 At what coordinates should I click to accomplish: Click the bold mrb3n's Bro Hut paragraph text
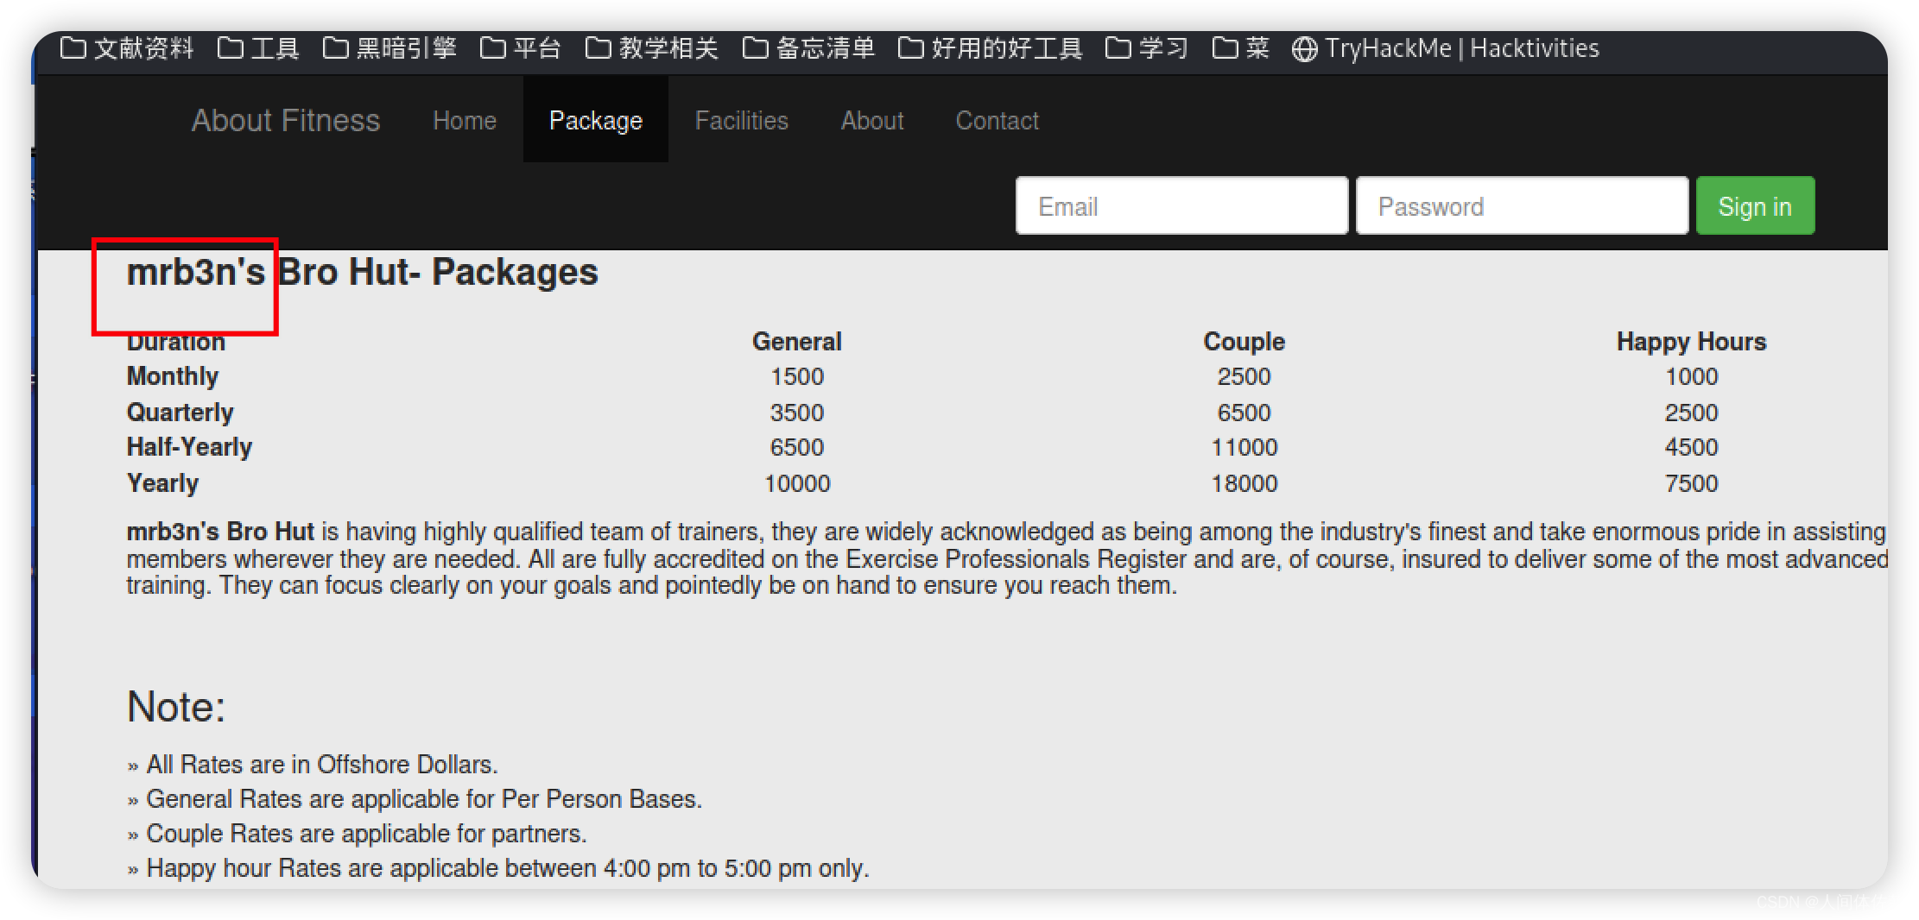click(x=220, y=532)
